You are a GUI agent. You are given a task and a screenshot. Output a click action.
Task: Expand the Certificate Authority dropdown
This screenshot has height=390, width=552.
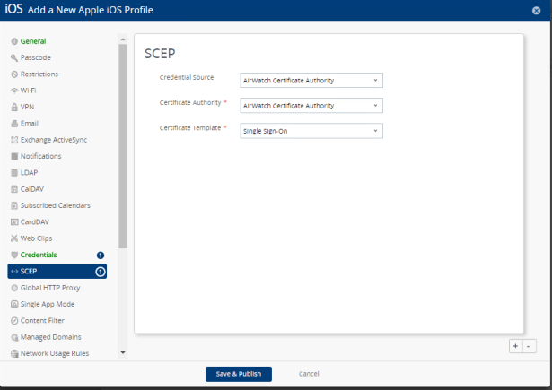point(311,106)
